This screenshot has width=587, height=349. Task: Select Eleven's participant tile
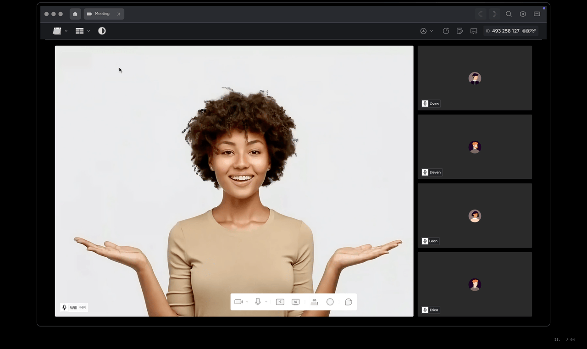tap(475, 147)
